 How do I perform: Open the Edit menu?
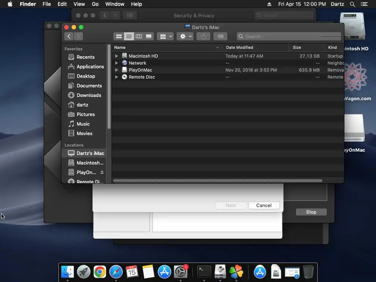pos(62,4)
